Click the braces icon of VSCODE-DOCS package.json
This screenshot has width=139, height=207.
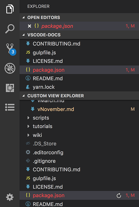pyautogui.click(x=28, y=69)
